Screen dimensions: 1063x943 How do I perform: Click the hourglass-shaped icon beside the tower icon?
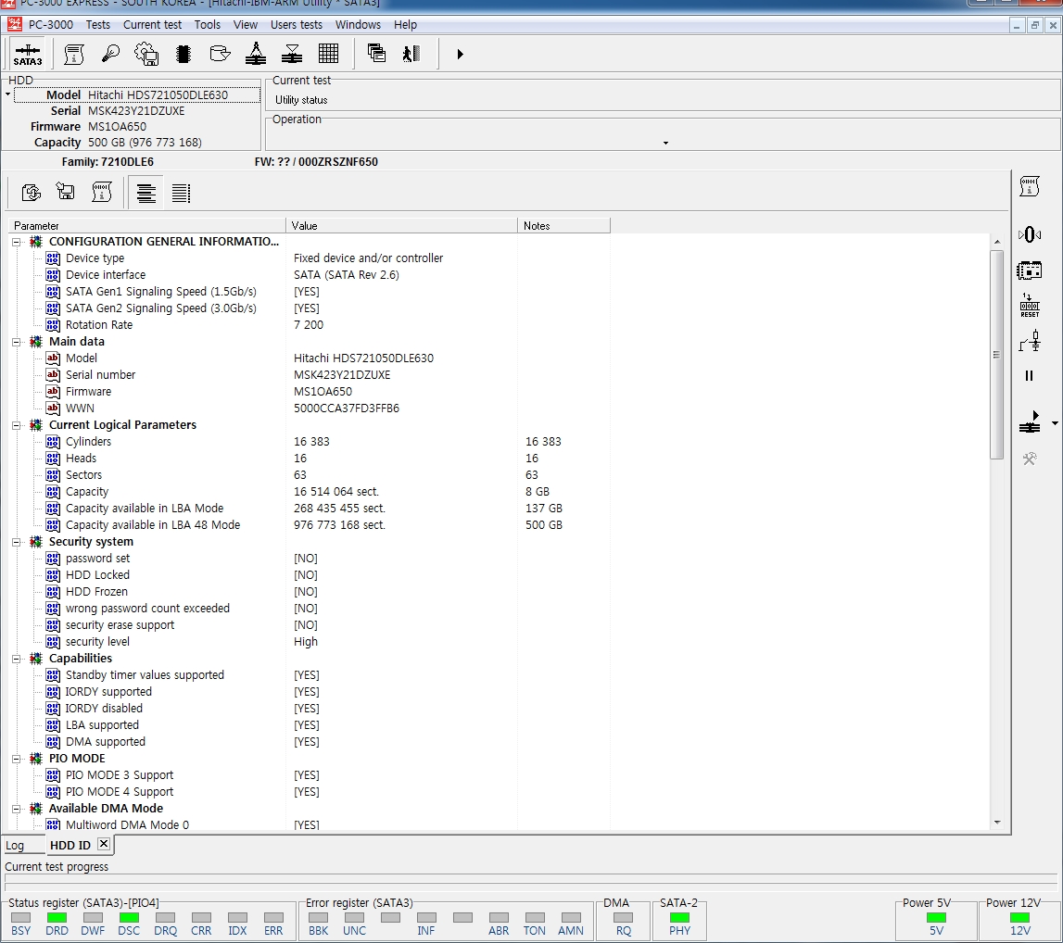click(292, 54)
